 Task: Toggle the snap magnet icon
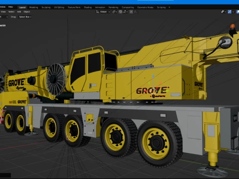(120, 12)
